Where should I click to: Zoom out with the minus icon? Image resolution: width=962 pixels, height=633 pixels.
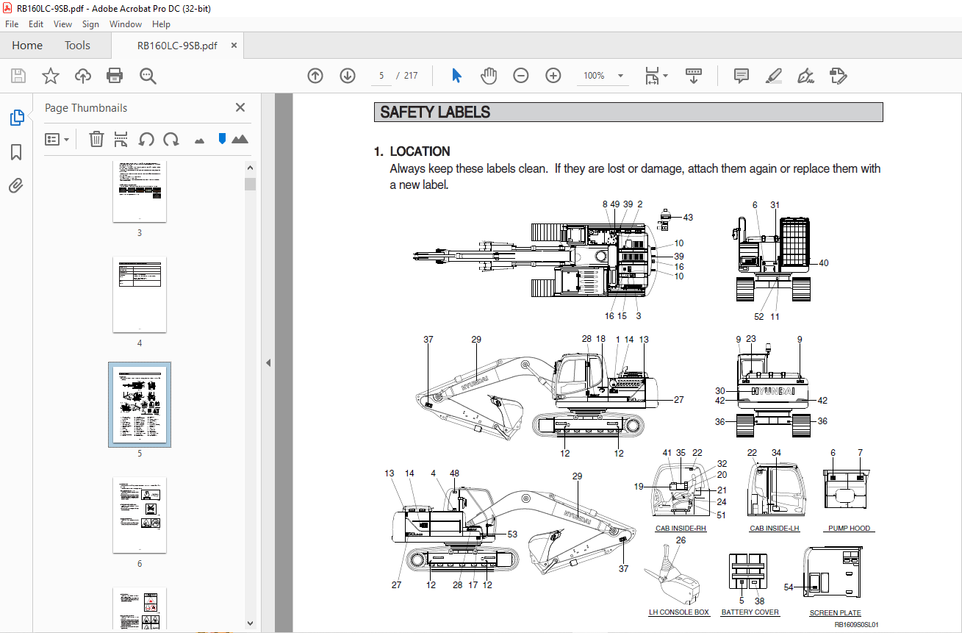[x=521, y=76]
